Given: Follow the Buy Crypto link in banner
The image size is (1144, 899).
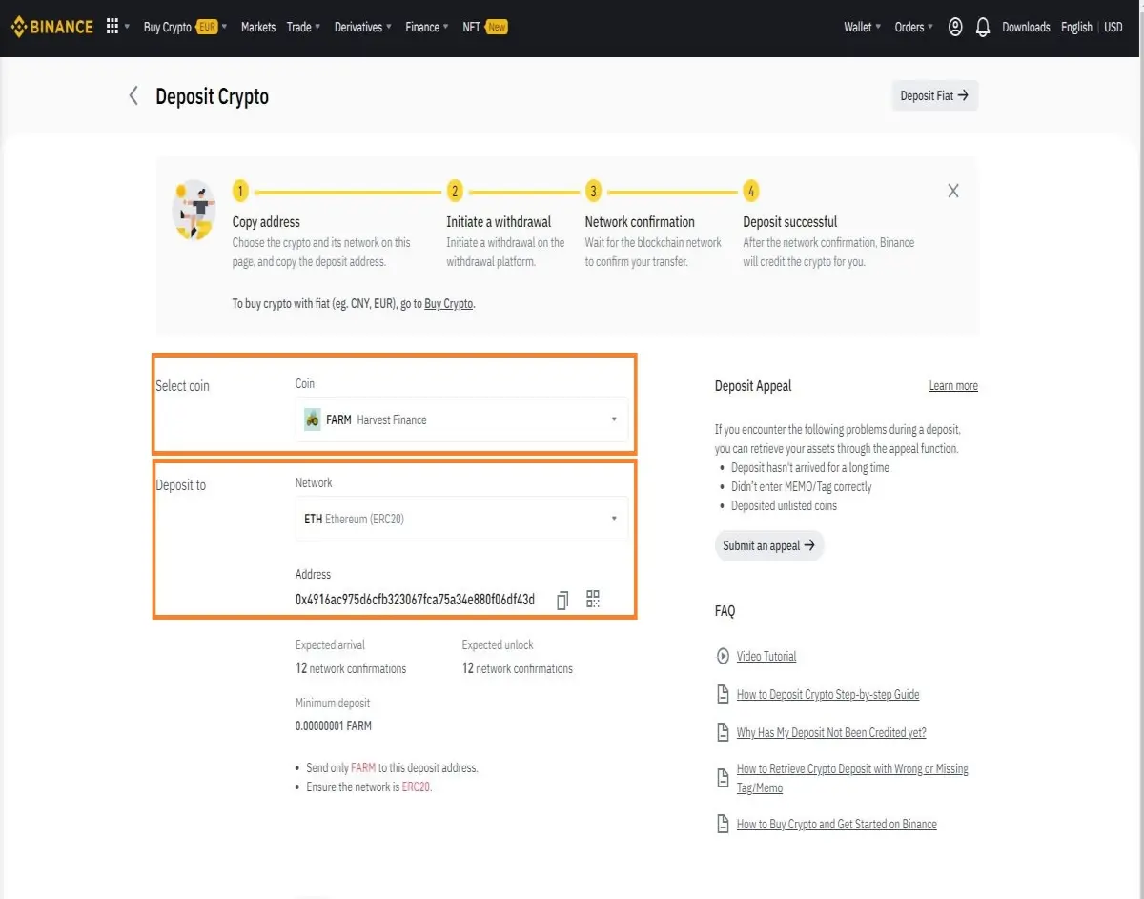Looking at the screenshot, I should 448,304.
